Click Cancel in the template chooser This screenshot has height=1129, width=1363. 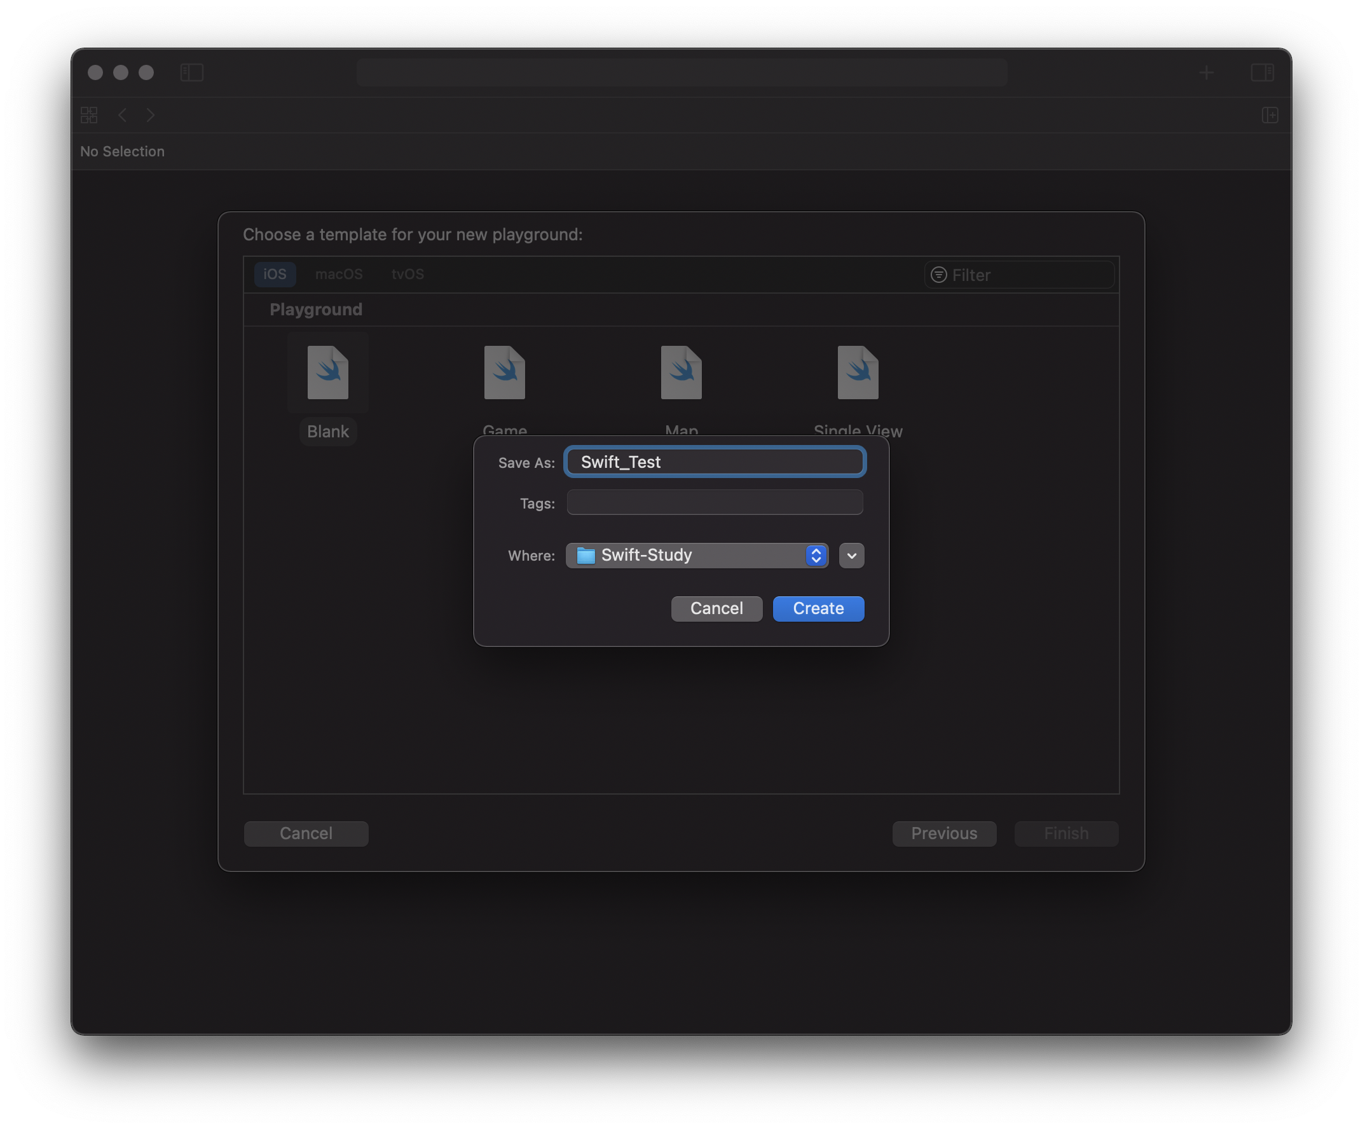pos(306,834)
